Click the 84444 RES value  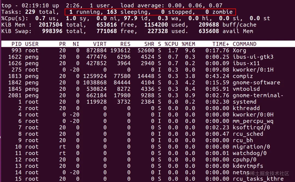click(x=122, y=82)
